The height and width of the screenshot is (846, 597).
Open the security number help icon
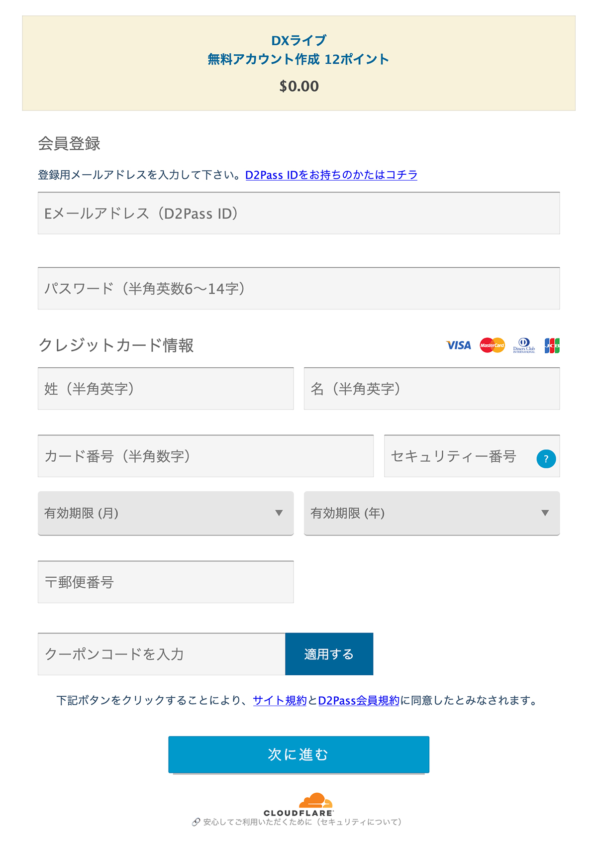[546, 459]
